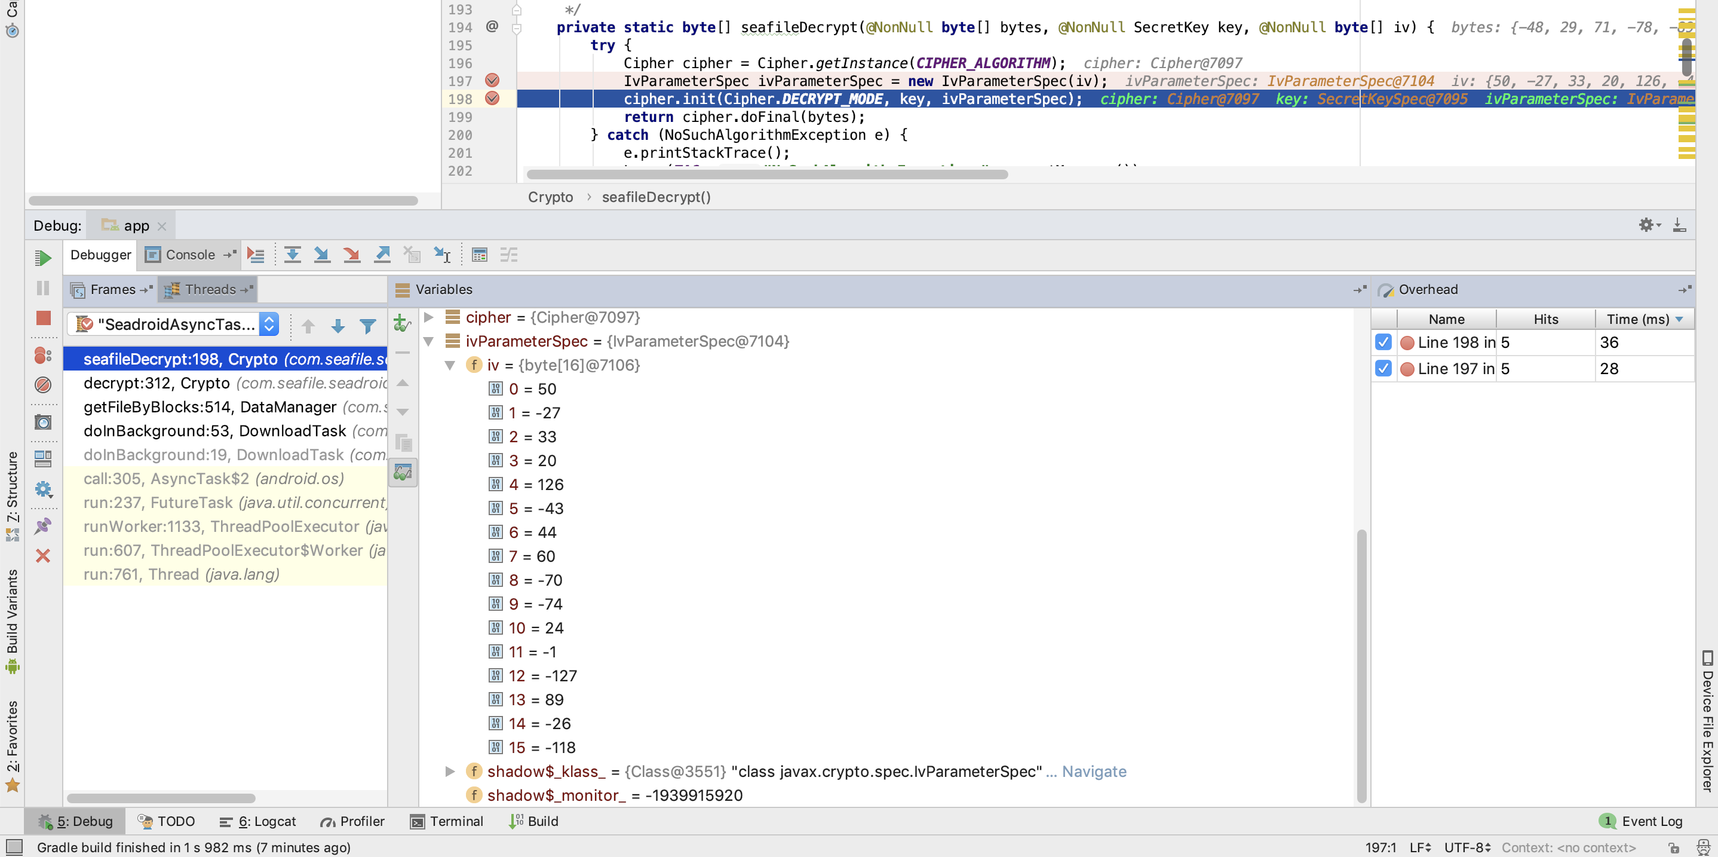This screenshot has height=857, width=1718.
Task: Click the Navigate link for shadow$_klass_
Action: [x=1094, y=772]
